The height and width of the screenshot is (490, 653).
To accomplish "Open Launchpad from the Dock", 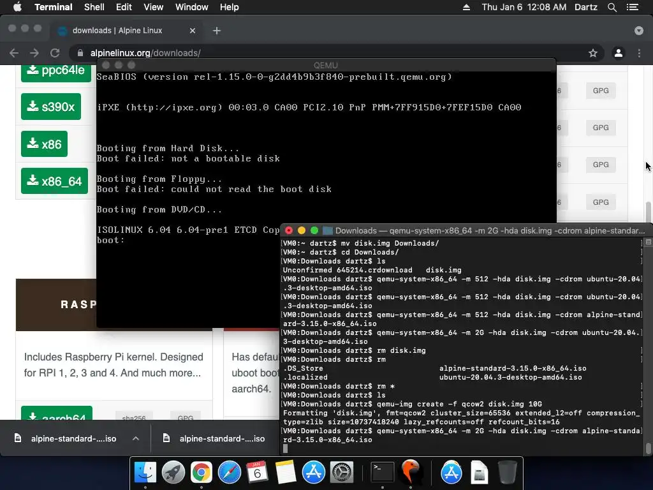I will [173, 473].
